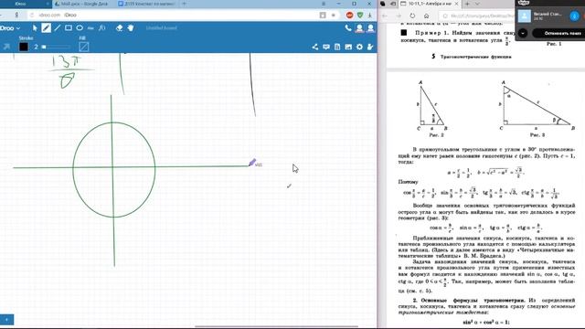
Task: Click the green shield extension icon
Action: pos(360,15)
